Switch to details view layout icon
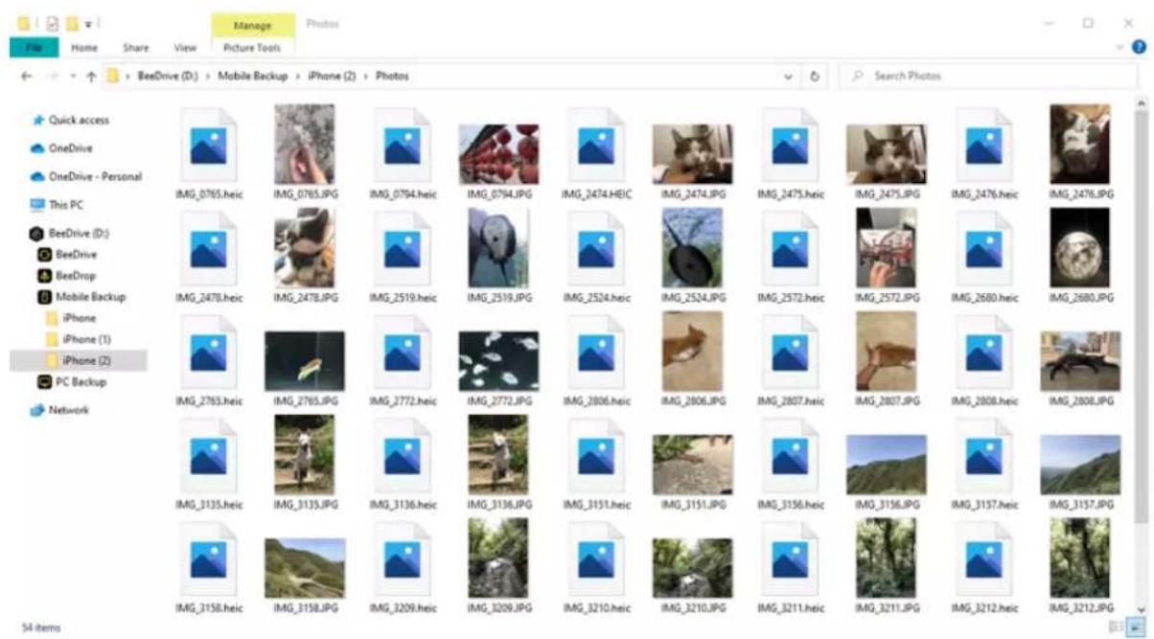The image size is (1154, 639). (x=1116, y=628)
